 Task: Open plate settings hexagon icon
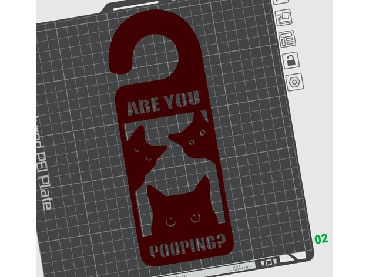click(x=294, y=80)
